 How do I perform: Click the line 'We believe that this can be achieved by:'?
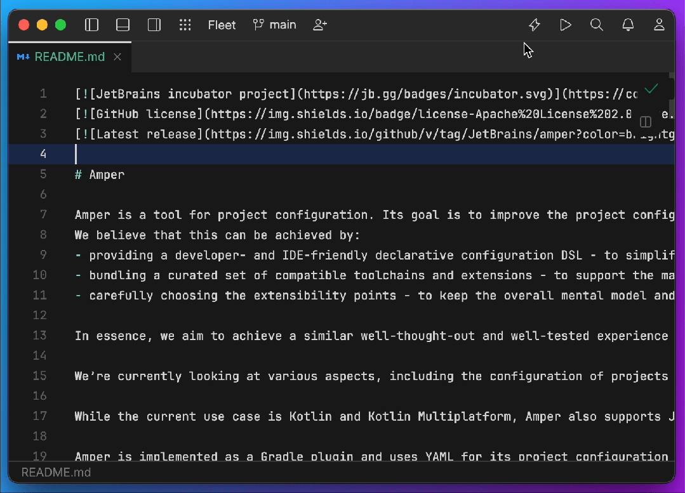pos(217,235)
